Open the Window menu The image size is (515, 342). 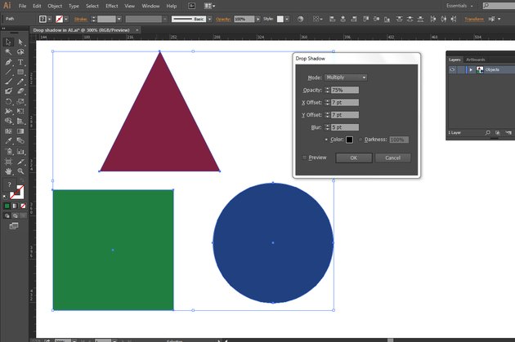pos(150,6)
